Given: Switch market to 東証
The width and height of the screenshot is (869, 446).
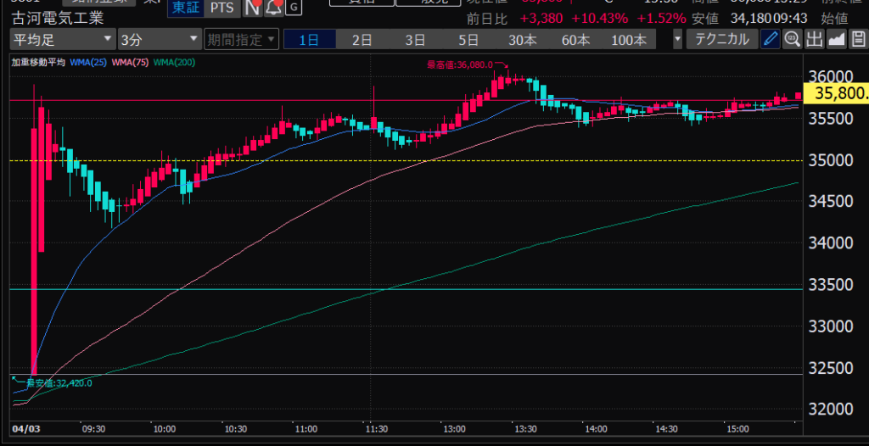Looking at the screenshot, I should pos(183,8).
